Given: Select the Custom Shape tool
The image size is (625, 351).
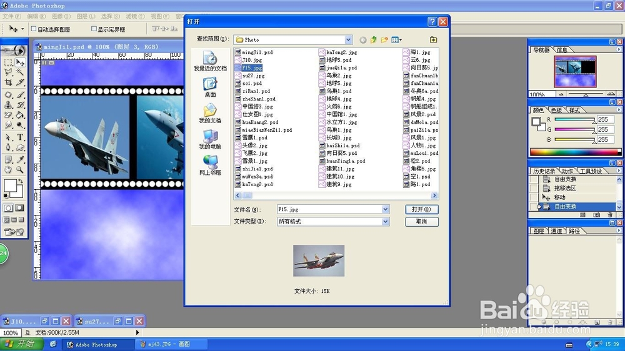Looking at the screenshot, I should click(20, 147).
